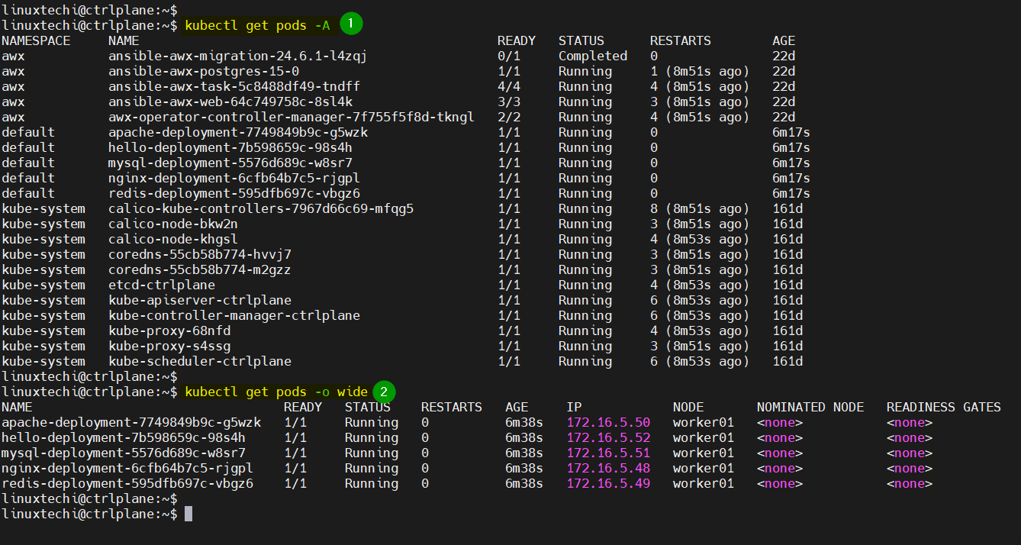Click worker01 node in apache-deployment row

pos(704,423)
